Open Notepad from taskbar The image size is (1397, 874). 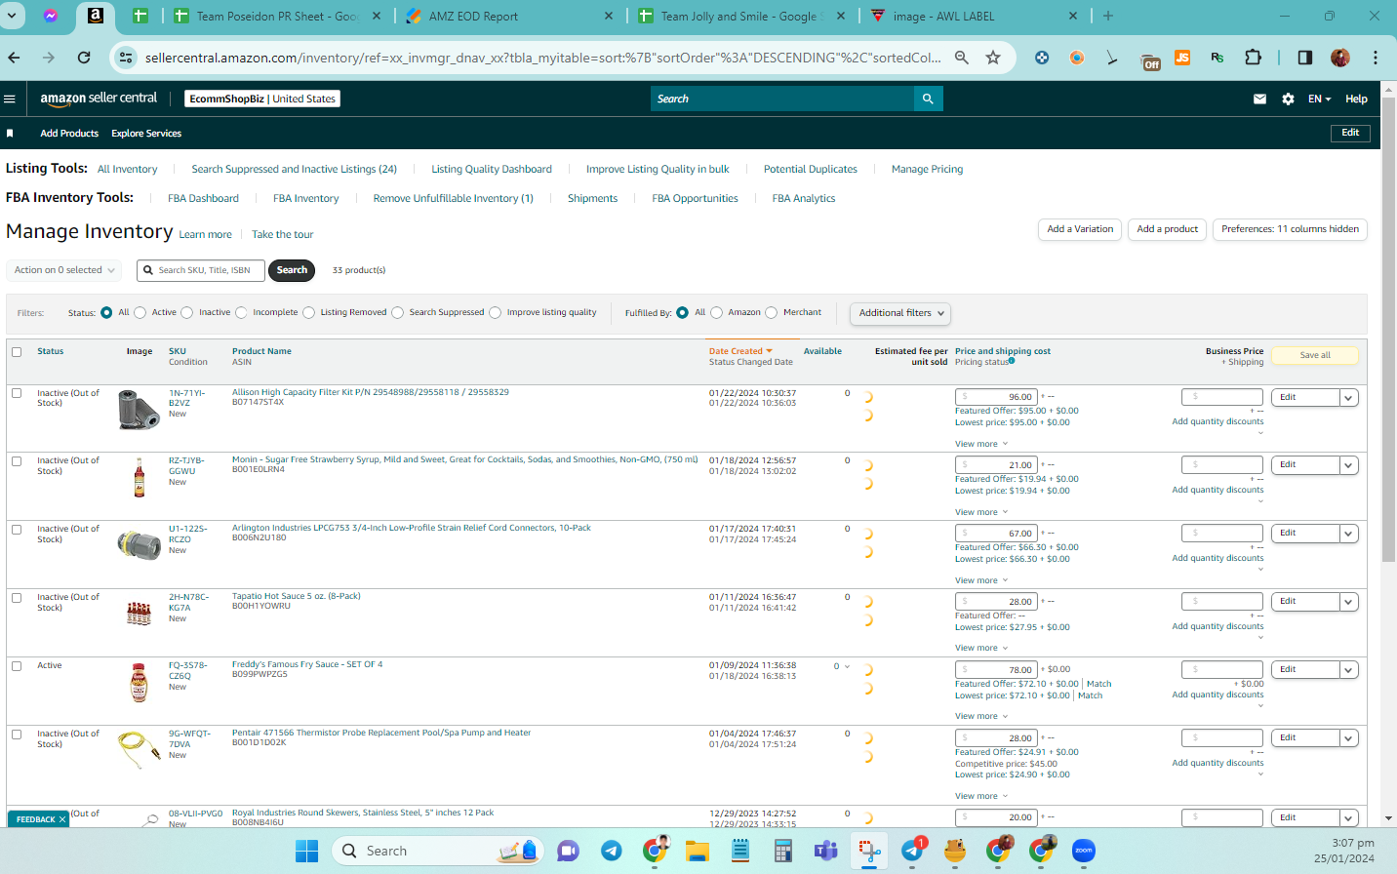tap(740, 851)
